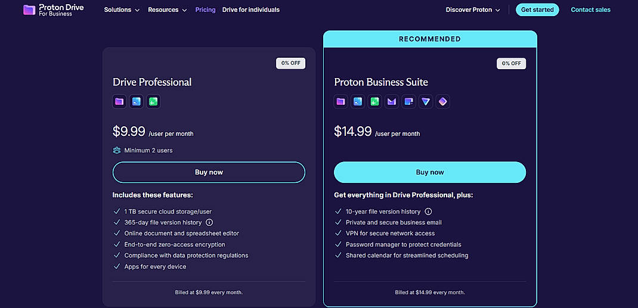Viewport: 638px width, 308px height.
Task: Click 0% OFF badge on Proton Business Suite
Action: coord(512,63)
